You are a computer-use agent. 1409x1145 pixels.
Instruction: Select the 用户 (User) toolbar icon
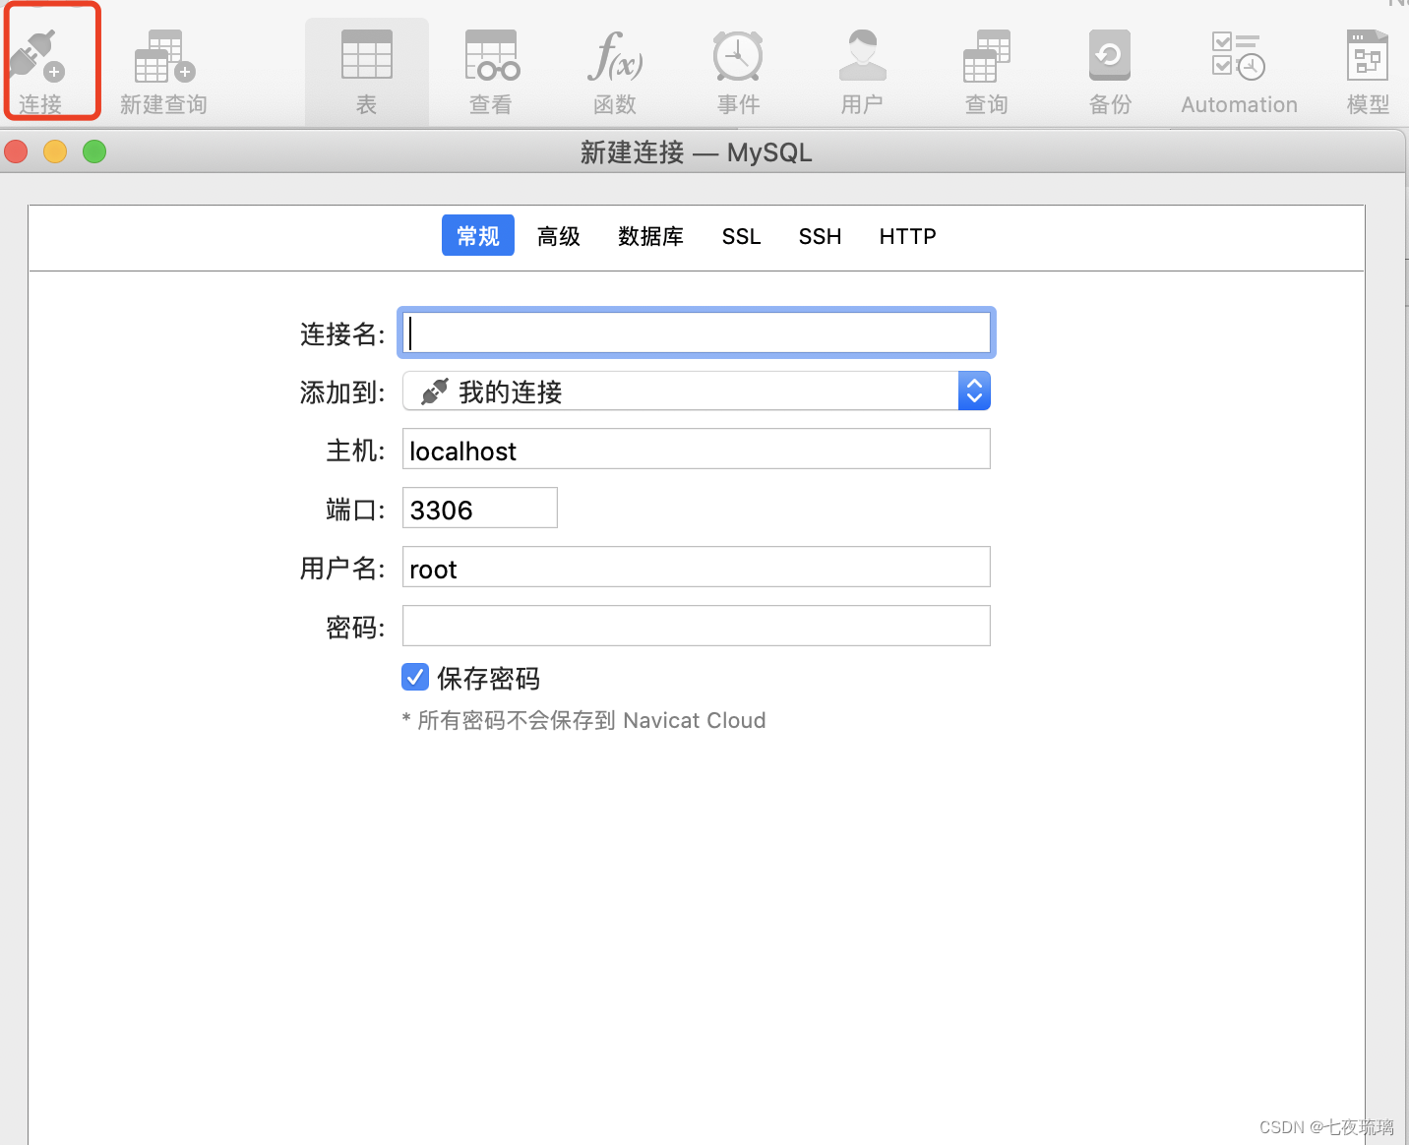pos(862,71)
